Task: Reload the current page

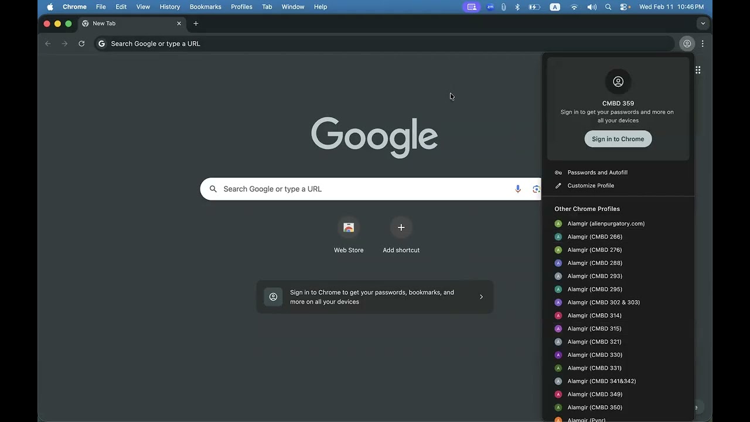Action: [x=81, y=43]
